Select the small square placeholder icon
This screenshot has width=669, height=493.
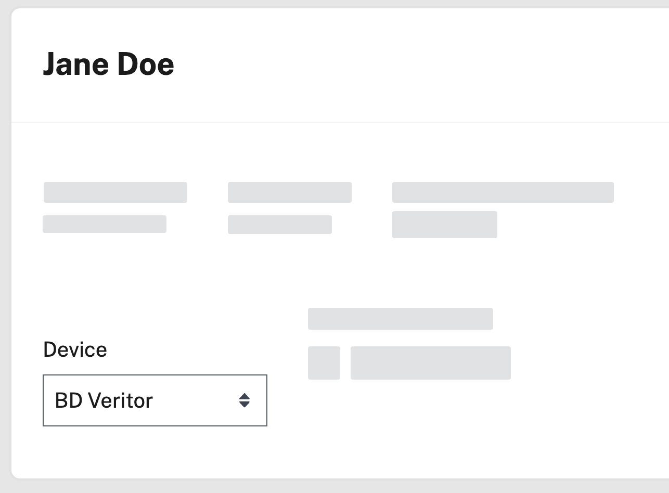pos(324,362)
